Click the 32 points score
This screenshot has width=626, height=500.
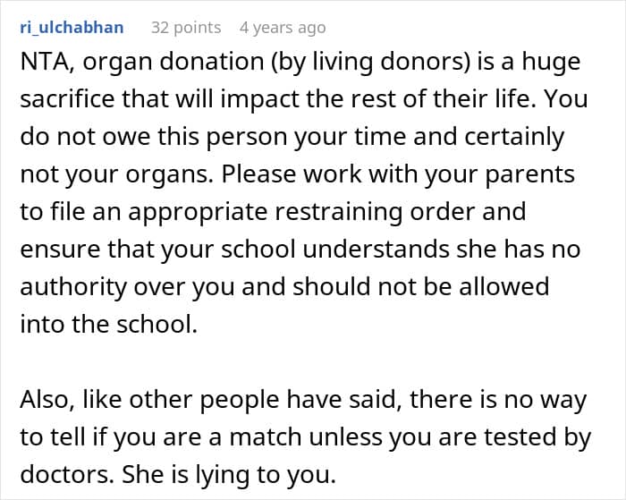point(186,28)
